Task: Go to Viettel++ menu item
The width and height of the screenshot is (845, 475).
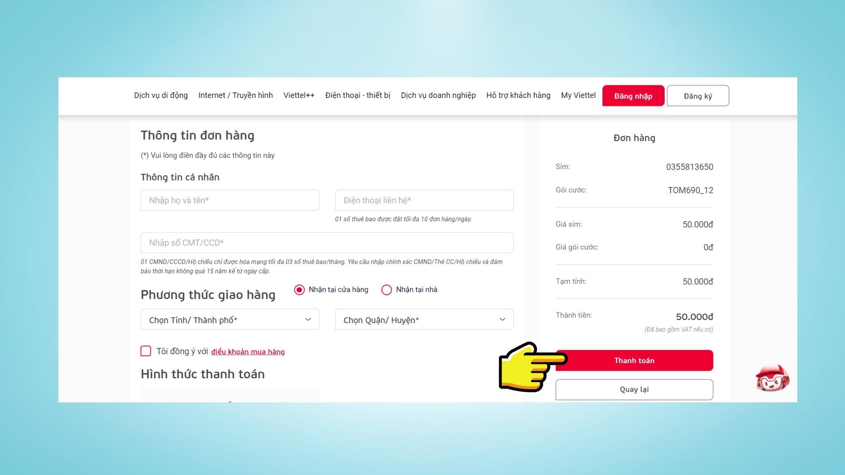Action: (299, 95)
